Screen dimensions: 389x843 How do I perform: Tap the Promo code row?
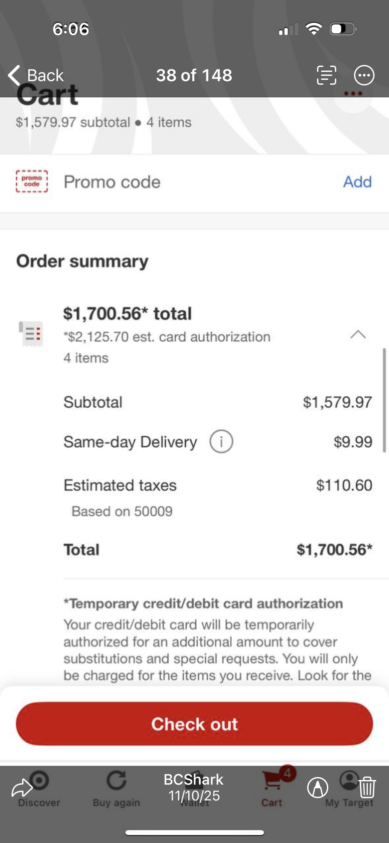pyautogui.click(x=112, y=182)
